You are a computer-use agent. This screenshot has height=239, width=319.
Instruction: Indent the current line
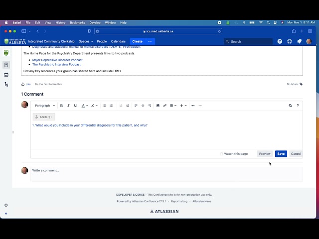point(128,106)
